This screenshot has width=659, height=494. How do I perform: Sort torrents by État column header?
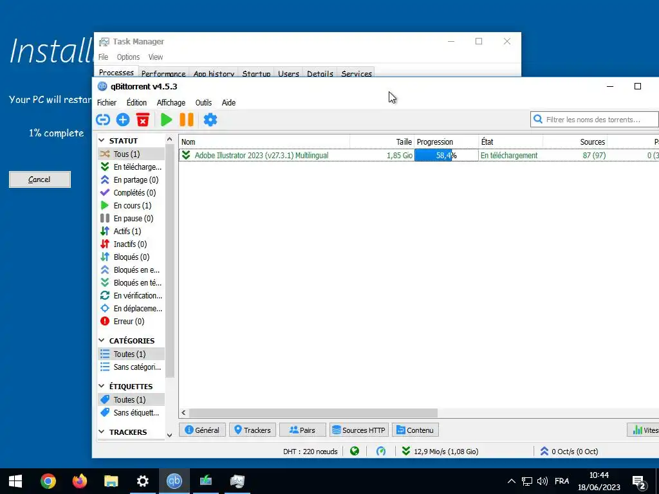[510, 142]
